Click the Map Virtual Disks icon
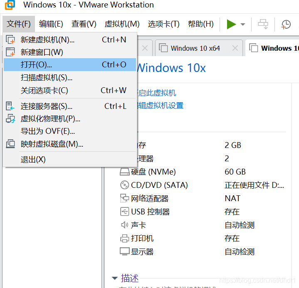The width and height of the screenshot is (299, 288). (x=10, y=144)
